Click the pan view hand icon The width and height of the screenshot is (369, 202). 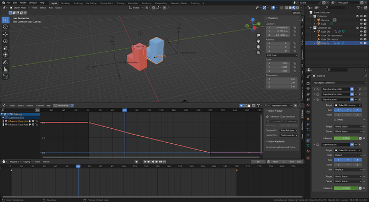point(258,41)
